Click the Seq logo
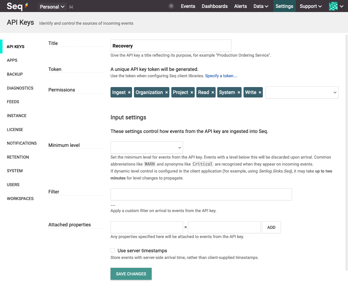The height and width of the screenshot is (289, 348). pyautogui.click(x=17, y=6)
